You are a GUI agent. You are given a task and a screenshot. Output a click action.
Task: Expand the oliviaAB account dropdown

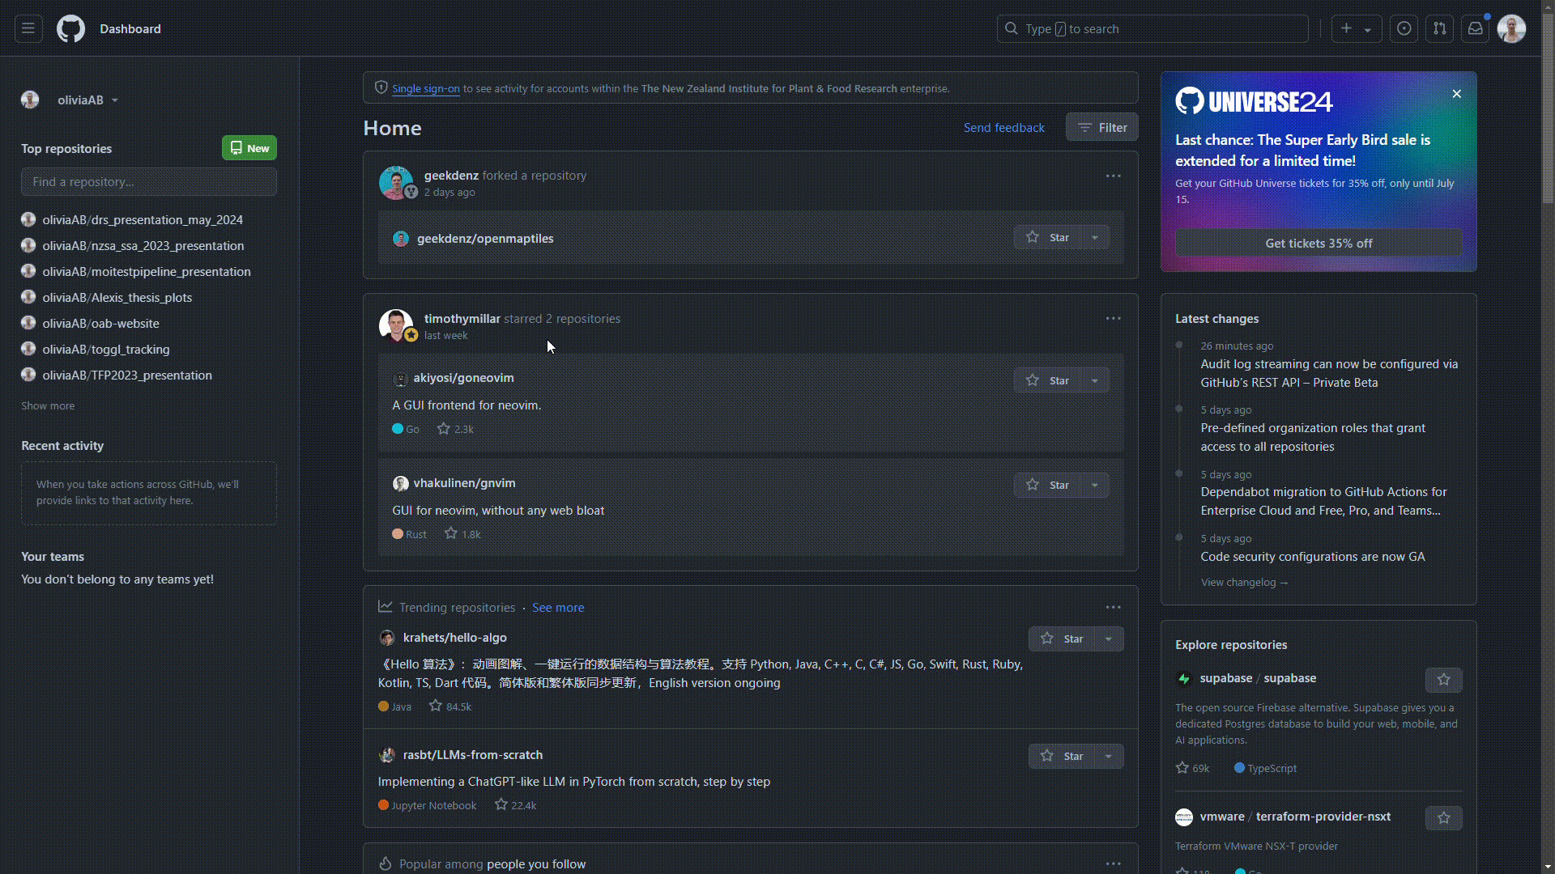click(115, 100)
